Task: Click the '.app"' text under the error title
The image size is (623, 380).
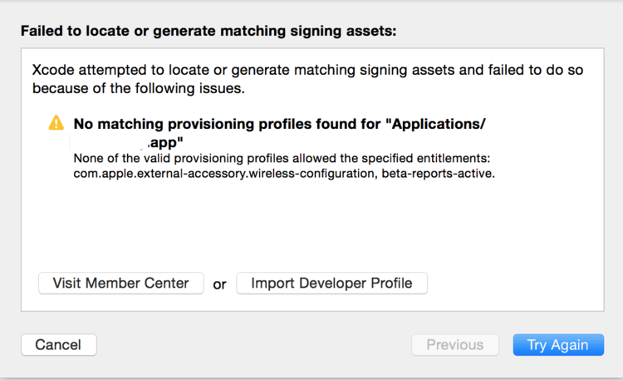Action: pyautogui.click(x=165, y=142)
